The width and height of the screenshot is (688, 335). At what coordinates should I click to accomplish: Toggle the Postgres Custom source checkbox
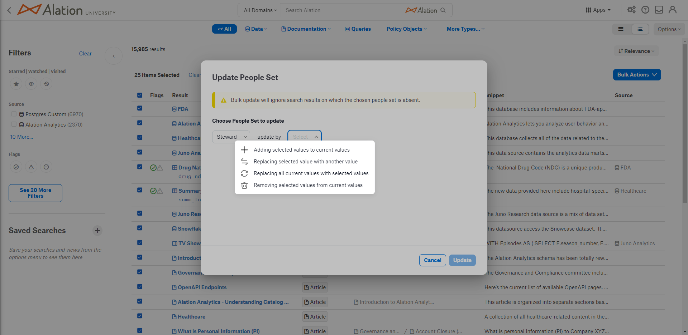14,114
